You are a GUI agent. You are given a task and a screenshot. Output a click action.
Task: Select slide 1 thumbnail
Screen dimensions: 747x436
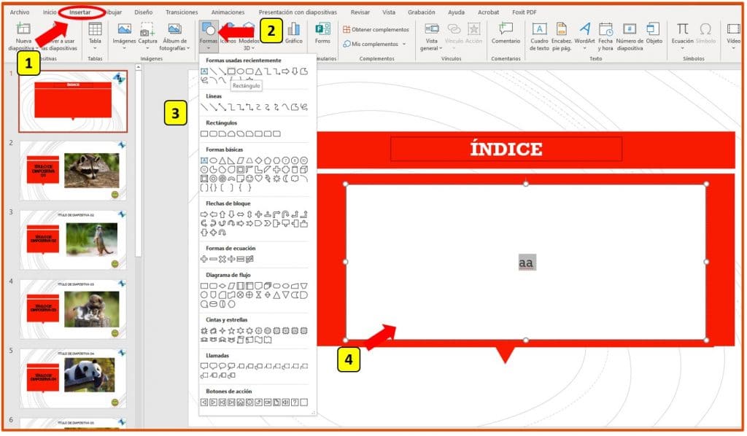tap(73, 101)
